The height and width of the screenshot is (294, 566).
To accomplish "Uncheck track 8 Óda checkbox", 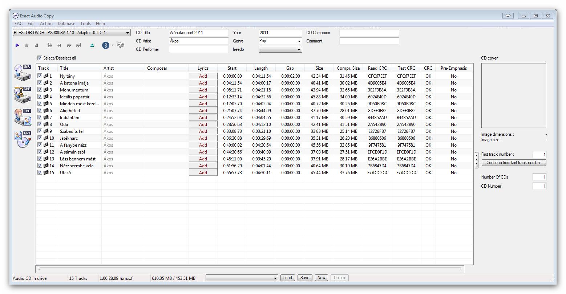I will [40, 124].
